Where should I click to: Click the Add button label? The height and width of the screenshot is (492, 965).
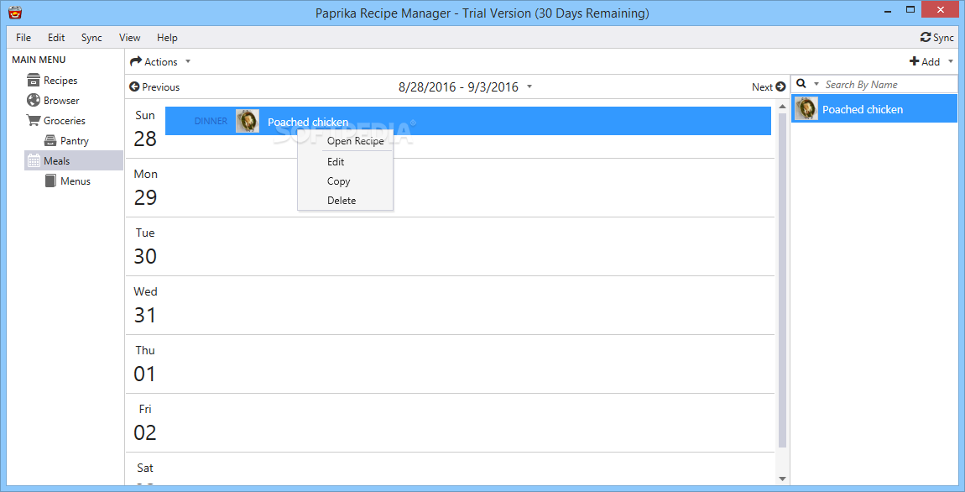(931, 61)
